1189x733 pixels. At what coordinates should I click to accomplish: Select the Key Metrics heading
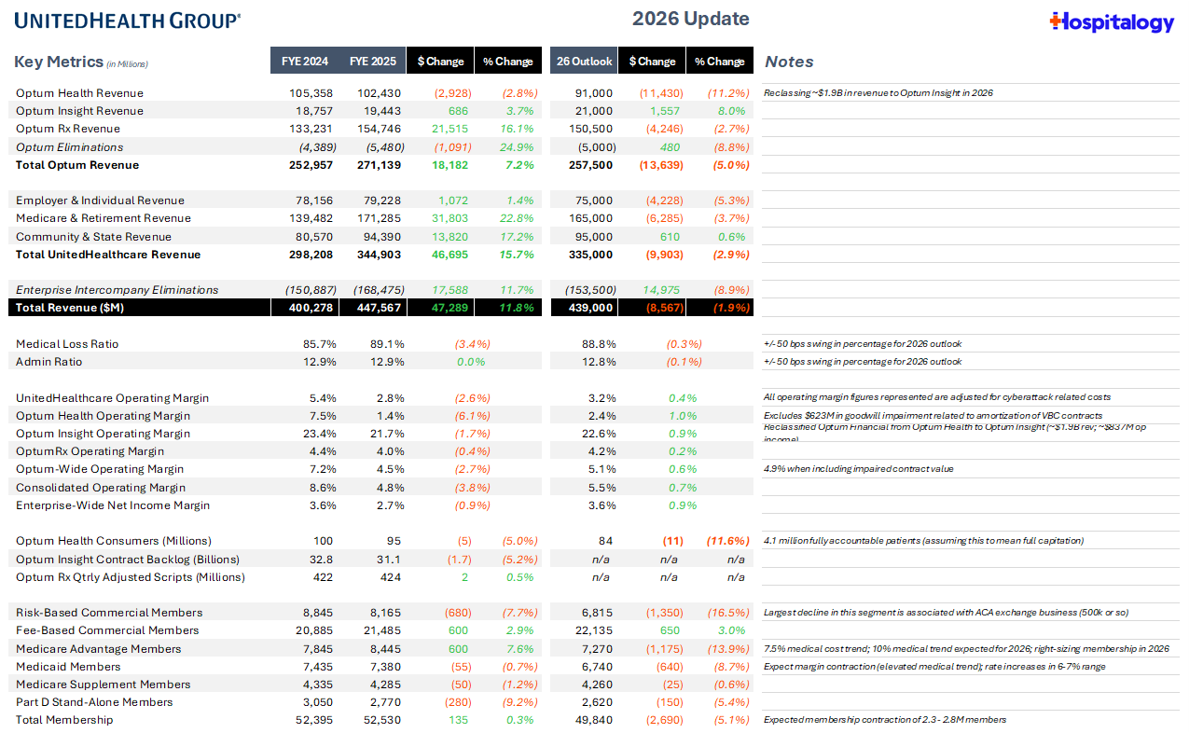pyautogui.click(x=59, y=62)
